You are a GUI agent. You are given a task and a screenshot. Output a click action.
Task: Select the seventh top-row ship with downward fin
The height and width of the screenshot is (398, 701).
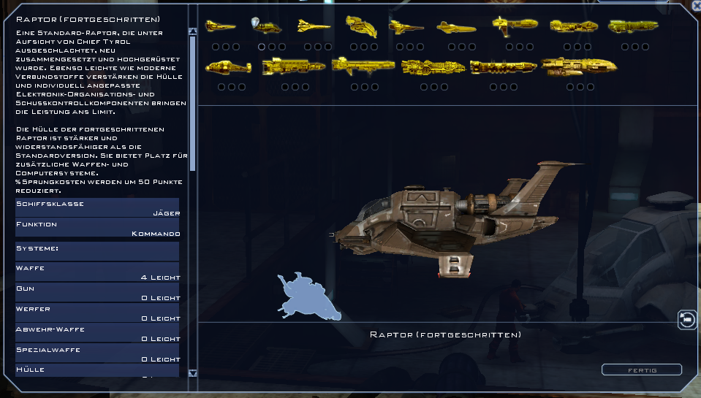[x=515, y=26]
